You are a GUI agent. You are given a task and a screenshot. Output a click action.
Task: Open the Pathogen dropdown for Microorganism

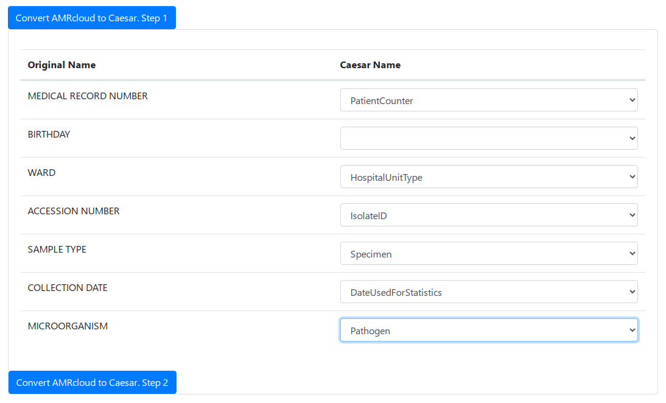(489, 330)
